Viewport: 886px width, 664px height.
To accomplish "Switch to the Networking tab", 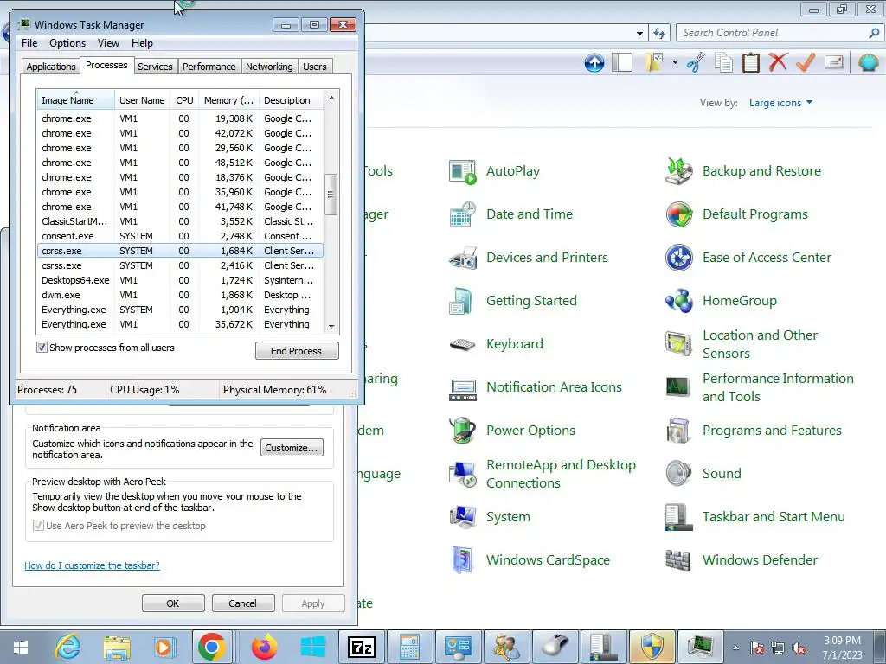I will click(270, 67).
